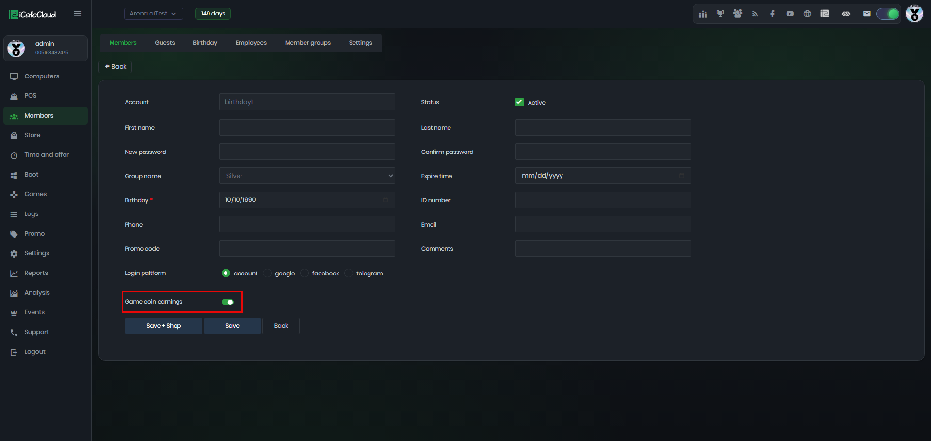This screenshot has height=441, width=931.
Task: Open Logs in the sidebar
Action: pyautogui.click(x=46, y=214)
